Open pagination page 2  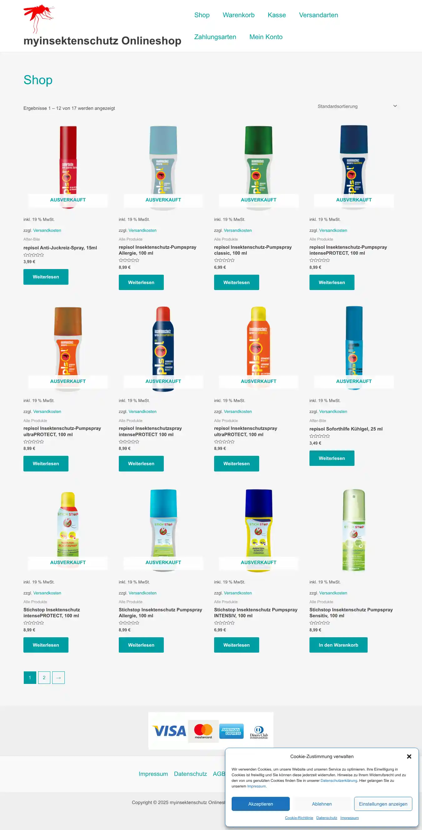(44, 678)
